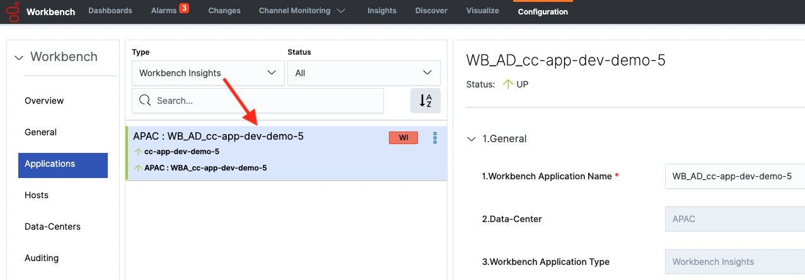Switch to the Insights tab
This screenshot has height=280, width=805.
point(382,11)
